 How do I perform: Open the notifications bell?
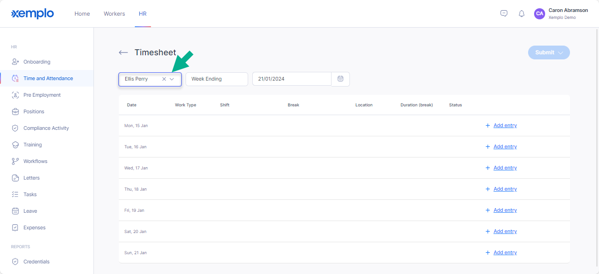tap(522, 14)
